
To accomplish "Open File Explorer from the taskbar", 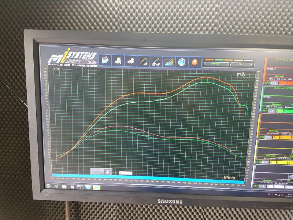I will tap(64, 187).
